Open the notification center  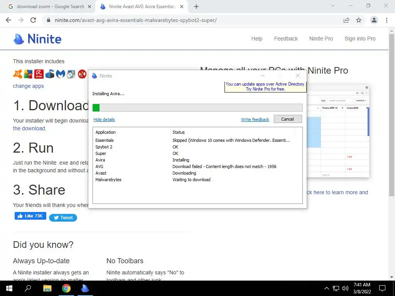tap(382, 288)
